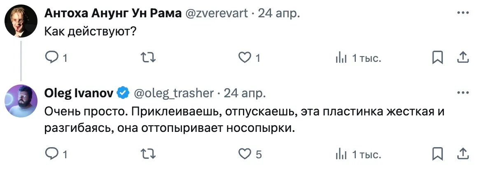481x169 pixels.
Task: View analytics for Антоха's tweet
Action: 341,58
